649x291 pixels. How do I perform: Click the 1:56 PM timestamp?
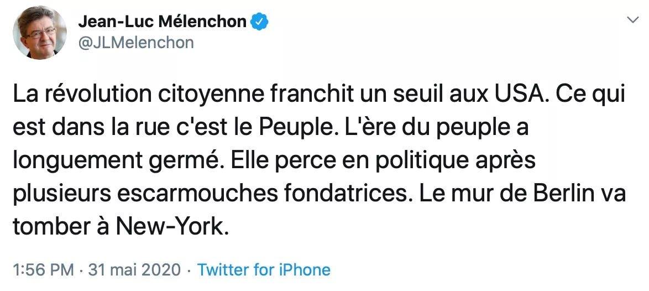coord(43,270)
